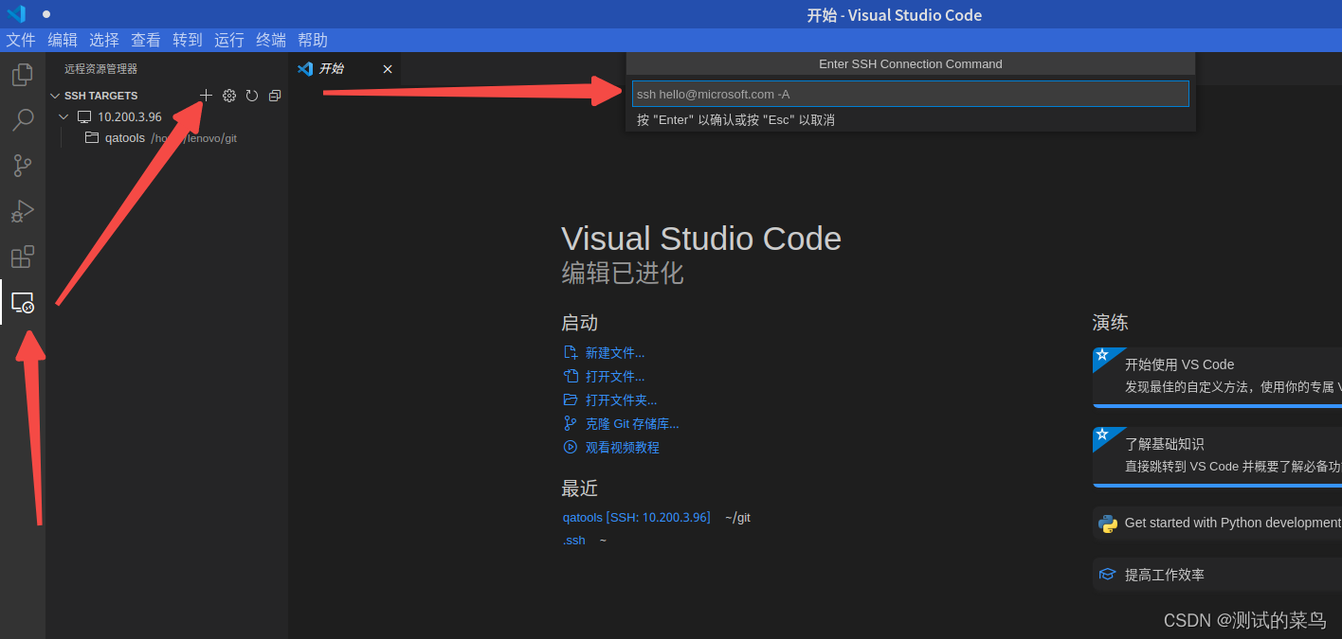Collapse the SSH TARGETS section
This screenshot has height=639, width=1342.
55,96
